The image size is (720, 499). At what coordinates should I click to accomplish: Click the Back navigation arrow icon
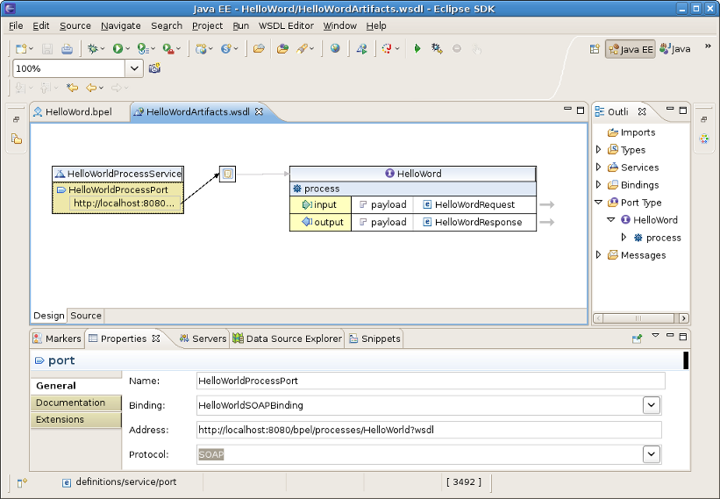91,87
